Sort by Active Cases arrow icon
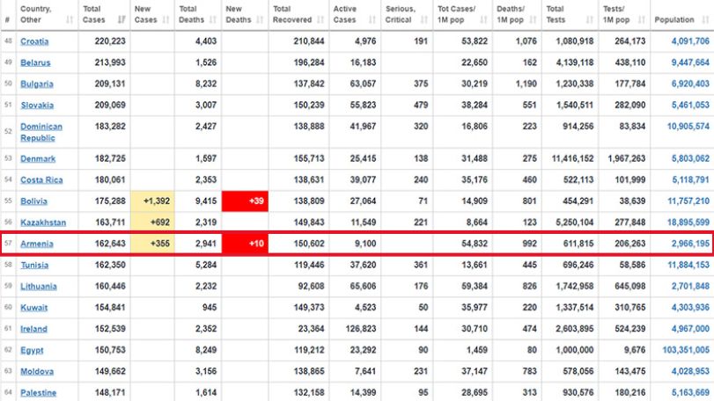The width and height of the screenshot is (714, 401). [372, 19]
